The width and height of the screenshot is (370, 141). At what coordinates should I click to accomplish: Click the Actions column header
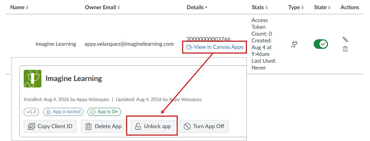(350, 7)
